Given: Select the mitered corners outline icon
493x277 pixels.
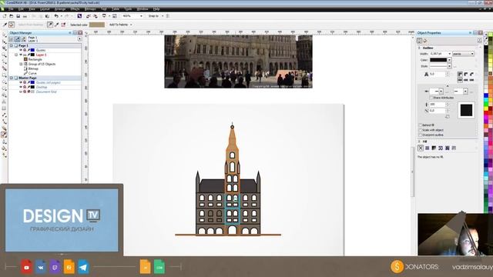Looking at the screenshot, I should click(x=460, y=74).
